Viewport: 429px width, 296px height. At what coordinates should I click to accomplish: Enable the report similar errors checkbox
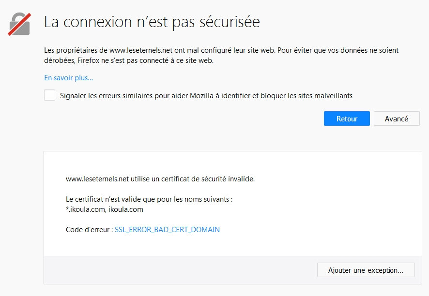49,95
